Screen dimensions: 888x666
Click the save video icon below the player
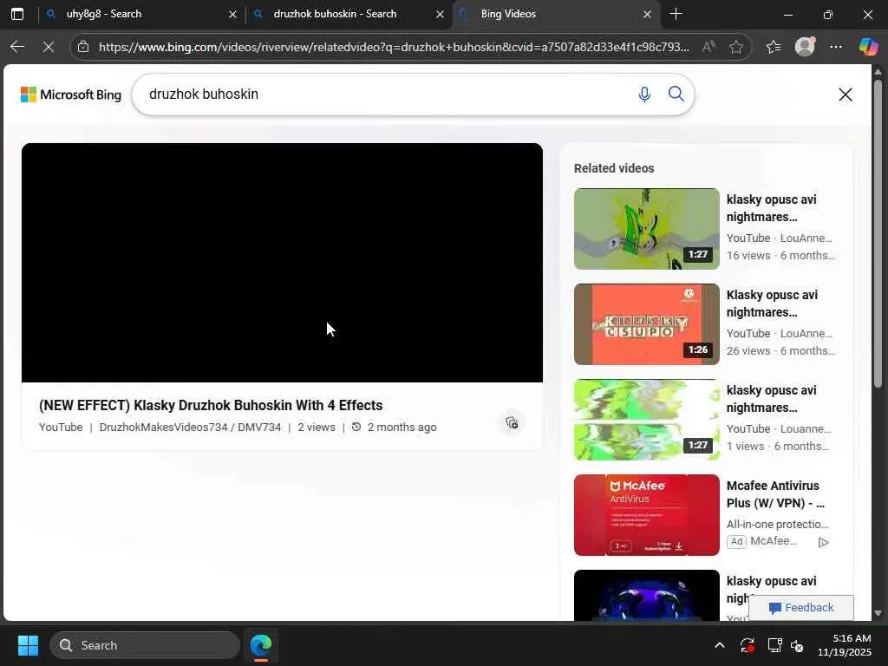point(512,422)
